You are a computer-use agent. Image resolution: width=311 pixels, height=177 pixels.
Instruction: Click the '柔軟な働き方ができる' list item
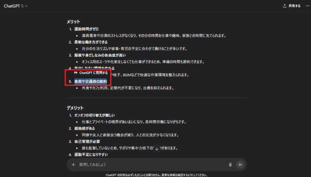coord(91,42)
